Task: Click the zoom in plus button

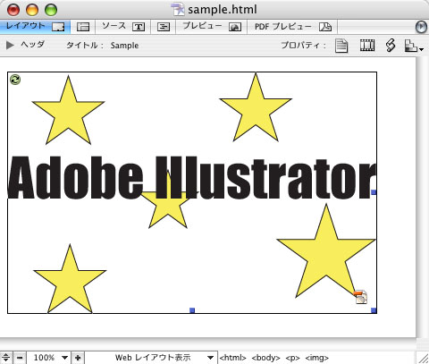Action: click(x=78, y=358)
